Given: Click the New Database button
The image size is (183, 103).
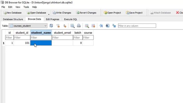Looking at the screenshot, I should (12, 13).
